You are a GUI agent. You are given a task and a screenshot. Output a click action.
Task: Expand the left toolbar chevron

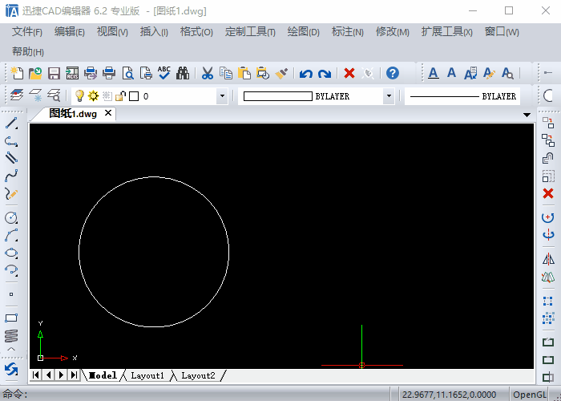[x=11, y=349]
